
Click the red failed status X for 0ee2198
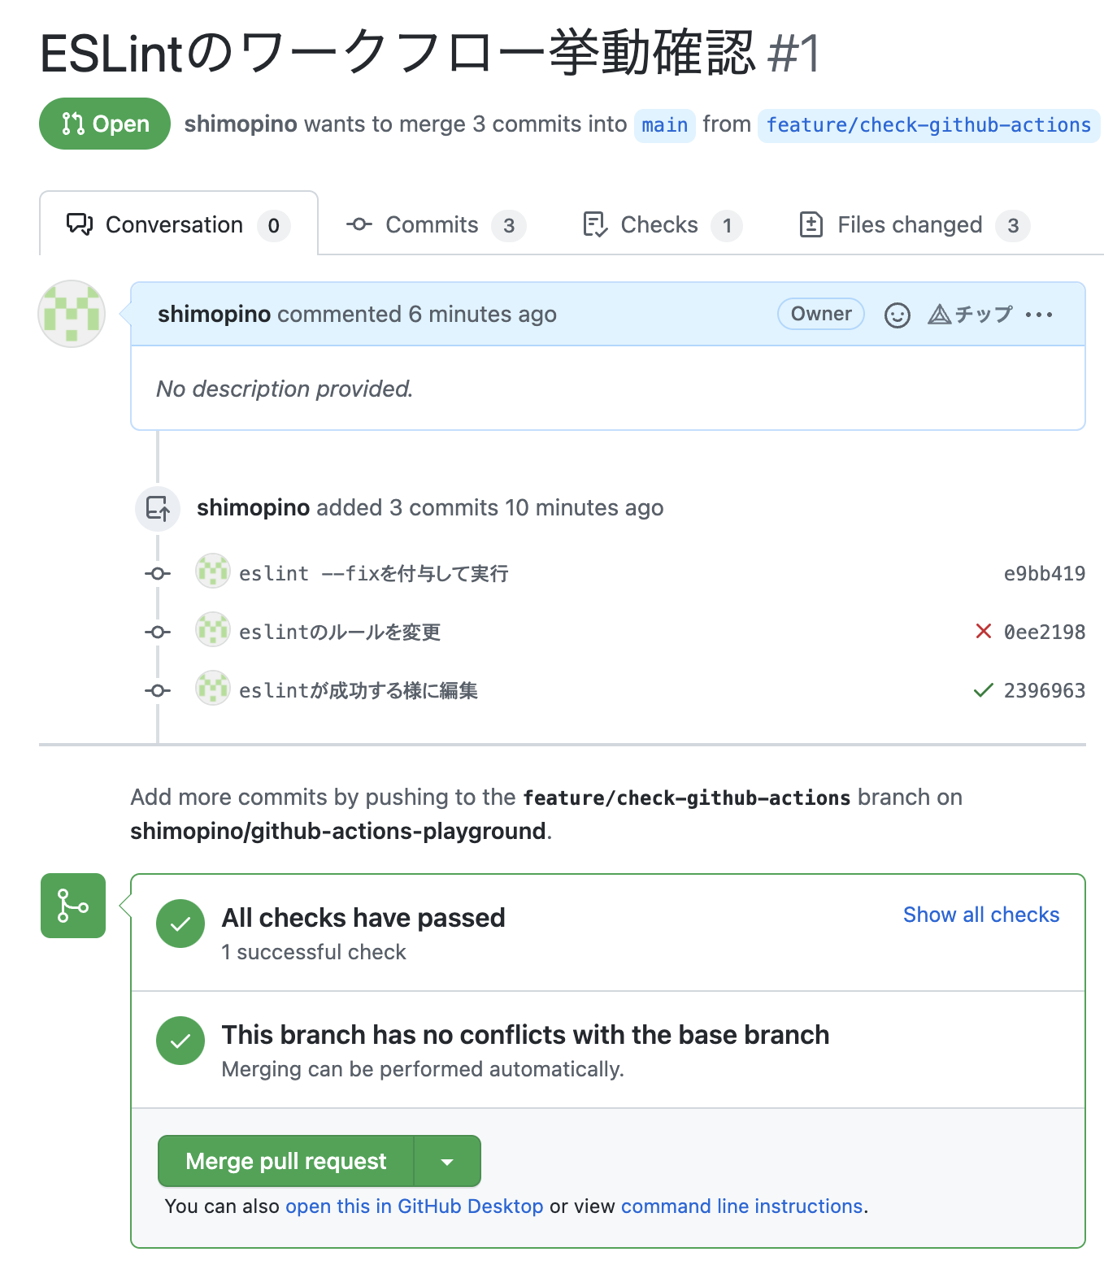pyautogui.click(x=983, y=631)
